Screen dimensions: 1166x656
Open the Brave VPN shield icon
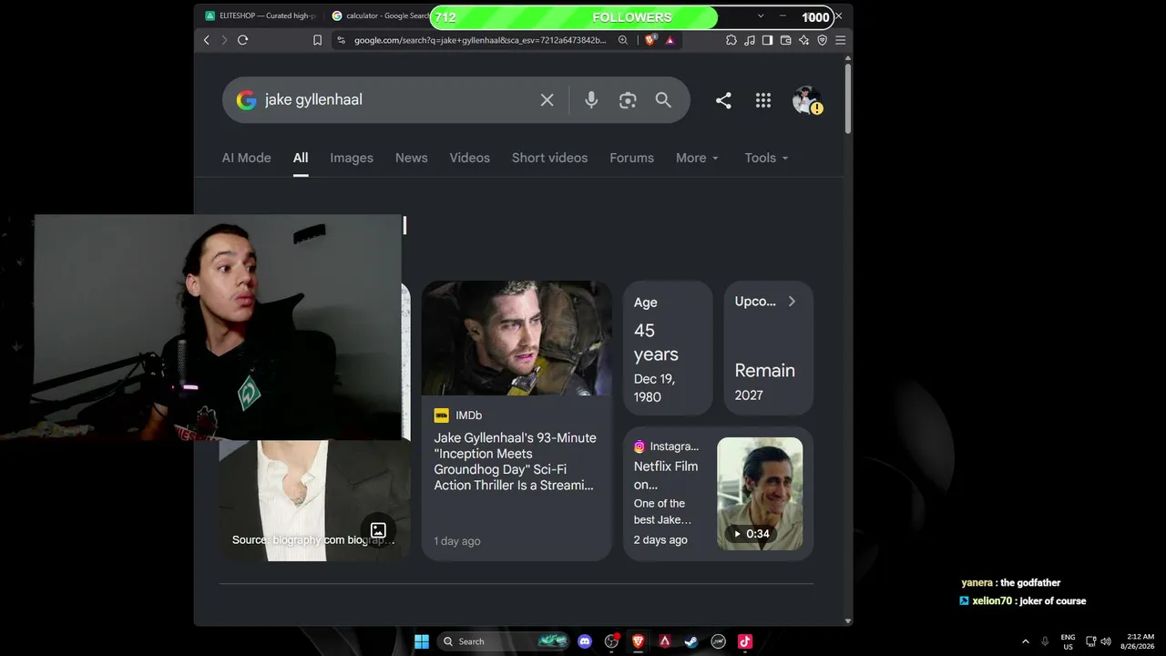(x=822, y=40)
